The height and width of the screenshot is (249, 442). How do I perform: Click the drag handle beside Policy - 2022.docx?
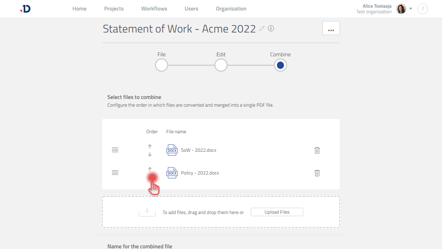coord(115,172)
